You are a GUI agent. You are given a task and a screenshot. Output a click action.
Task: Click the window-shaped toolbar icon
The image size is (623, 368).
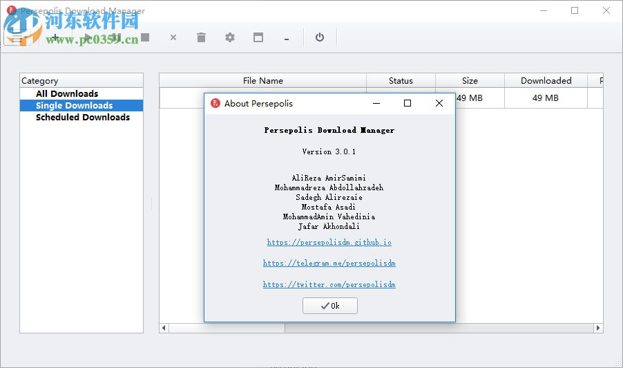coord(258,37)
